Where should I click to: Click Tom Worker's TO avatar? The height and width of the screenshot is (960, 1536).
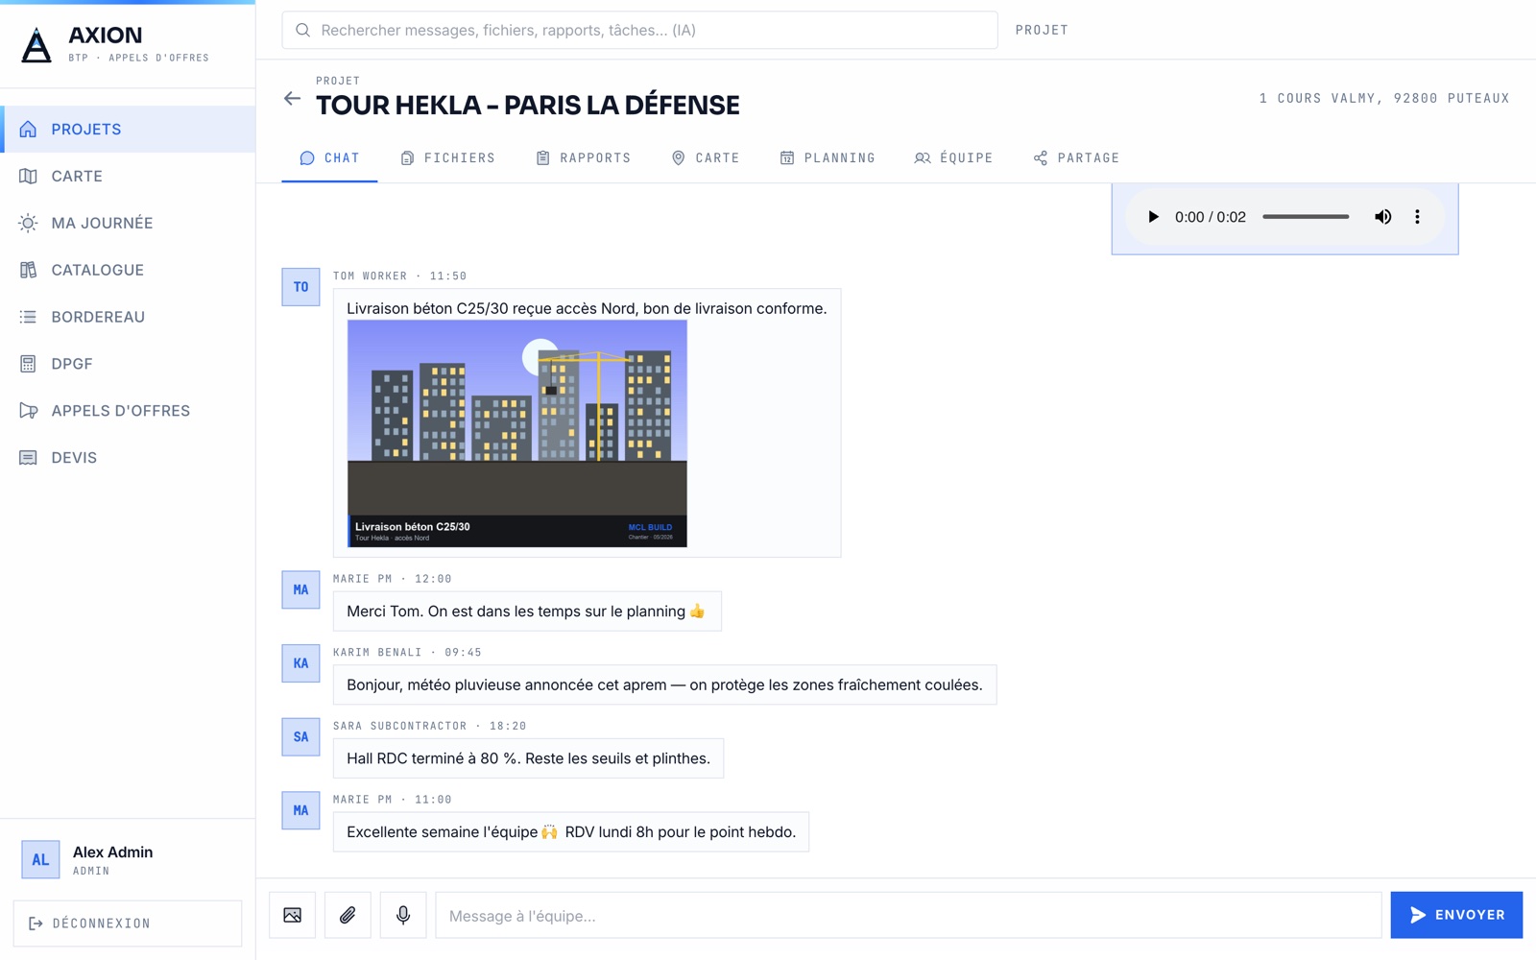click(300, 287)
